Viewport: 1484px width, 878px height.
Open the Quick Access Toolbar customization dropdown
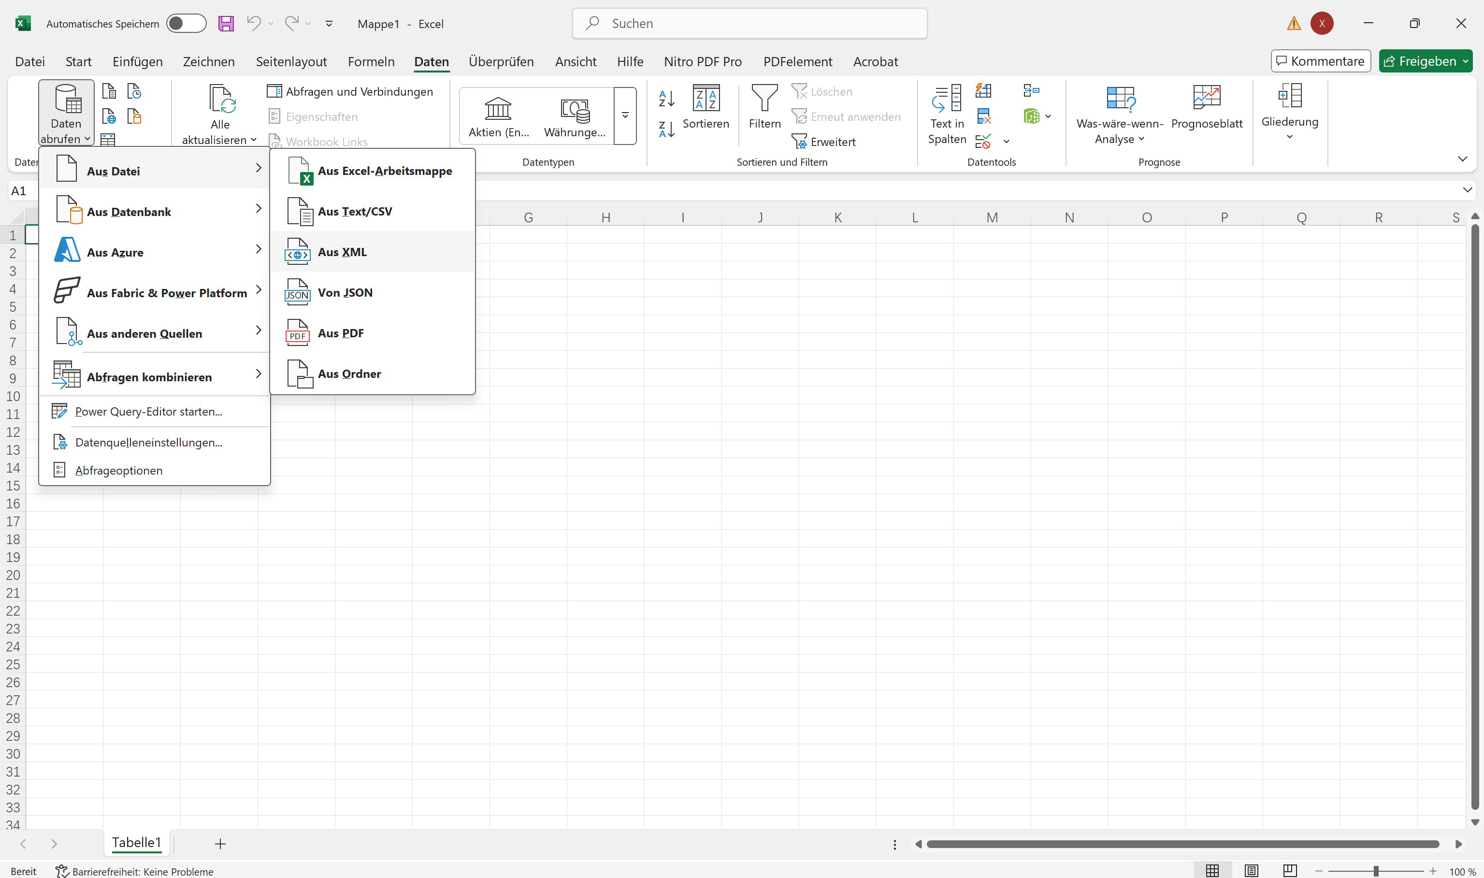[329, 24]
